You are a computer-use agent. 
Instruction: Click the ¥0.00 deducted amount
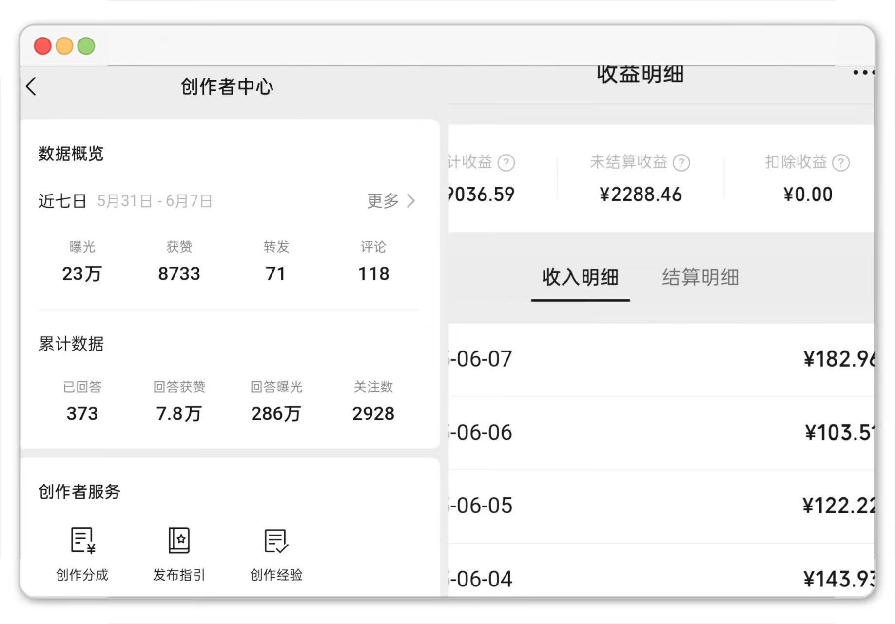pyautogui.click(x=808, y=195)
